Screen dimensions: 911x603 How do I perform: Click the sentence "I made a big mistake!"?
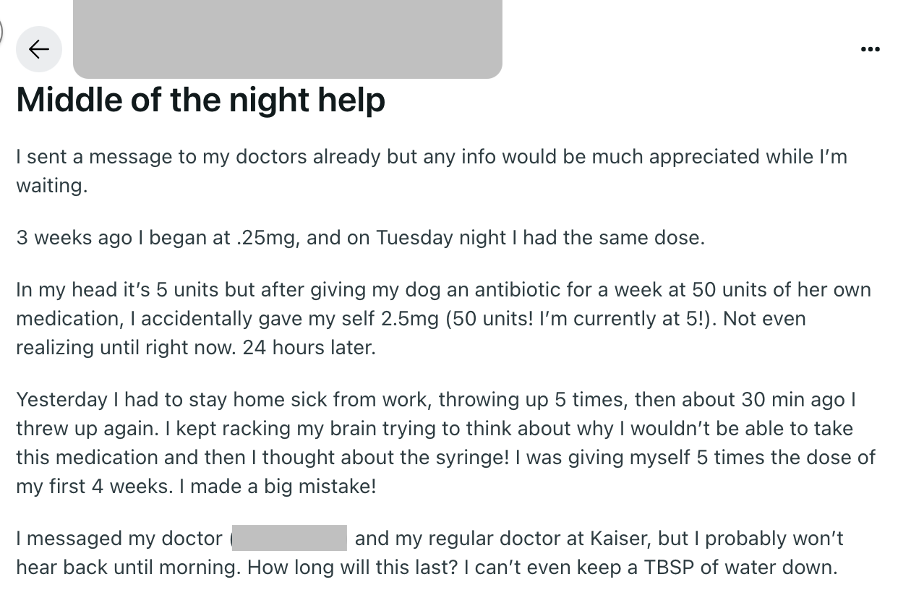pos(278,487)
